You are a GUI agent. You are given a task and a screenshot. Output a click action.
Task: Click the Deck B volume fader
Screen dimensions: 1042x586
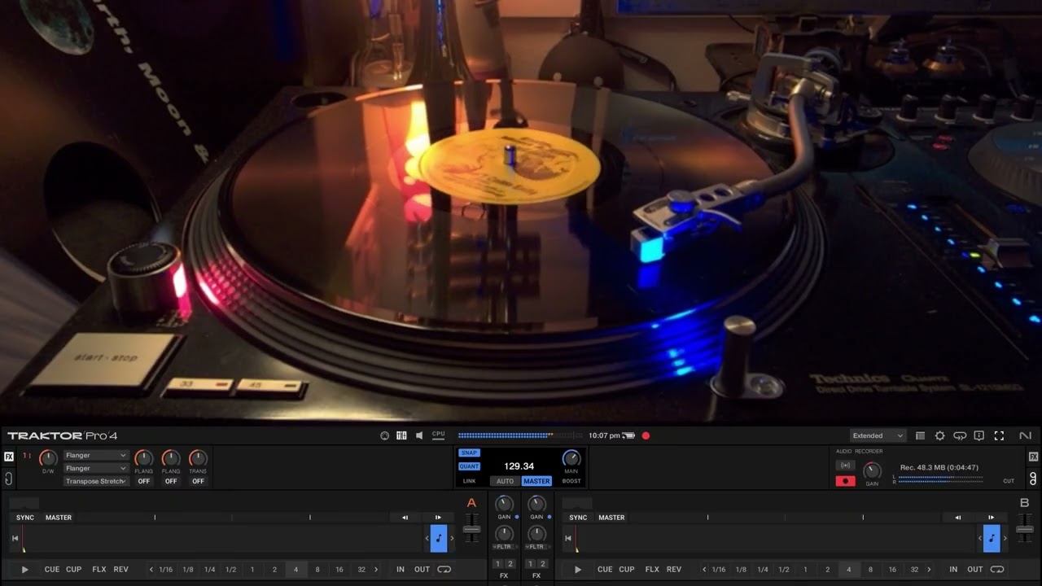[1025, 530]
